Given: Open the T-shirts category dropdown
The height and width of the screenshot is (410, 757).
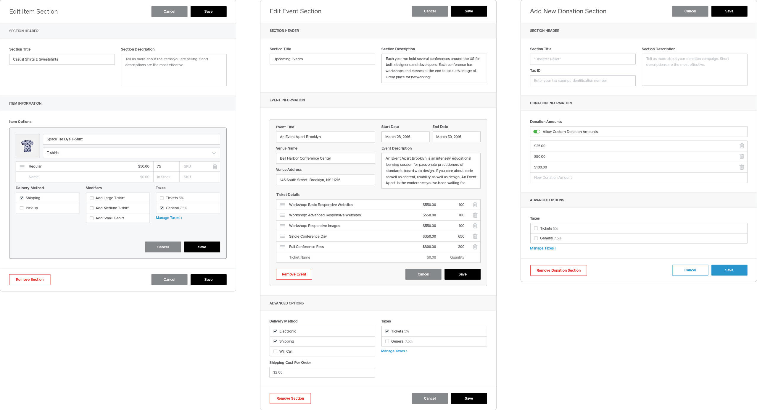Looking at the screenshot, I should click(131, 153).
